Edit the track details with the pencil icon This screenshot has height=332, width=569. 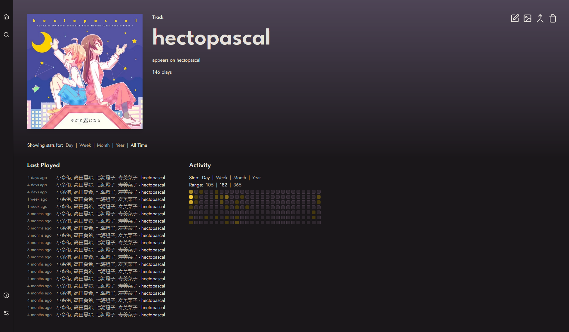click(x=515, y=18)
